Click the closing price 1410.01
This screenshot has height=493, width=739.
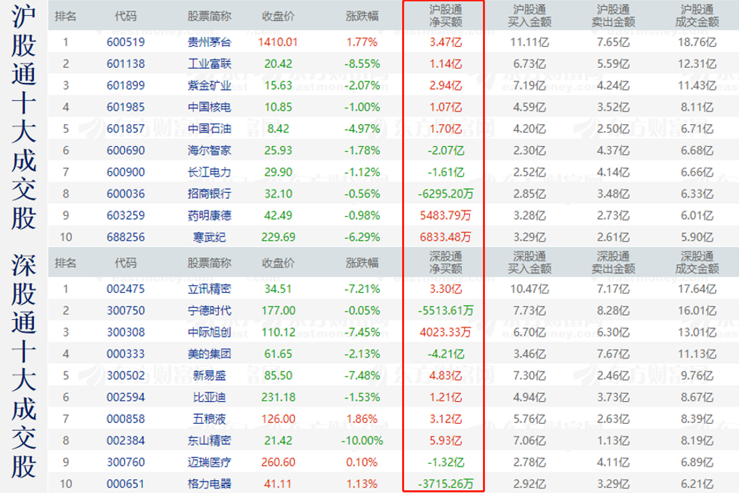point(278,42)
